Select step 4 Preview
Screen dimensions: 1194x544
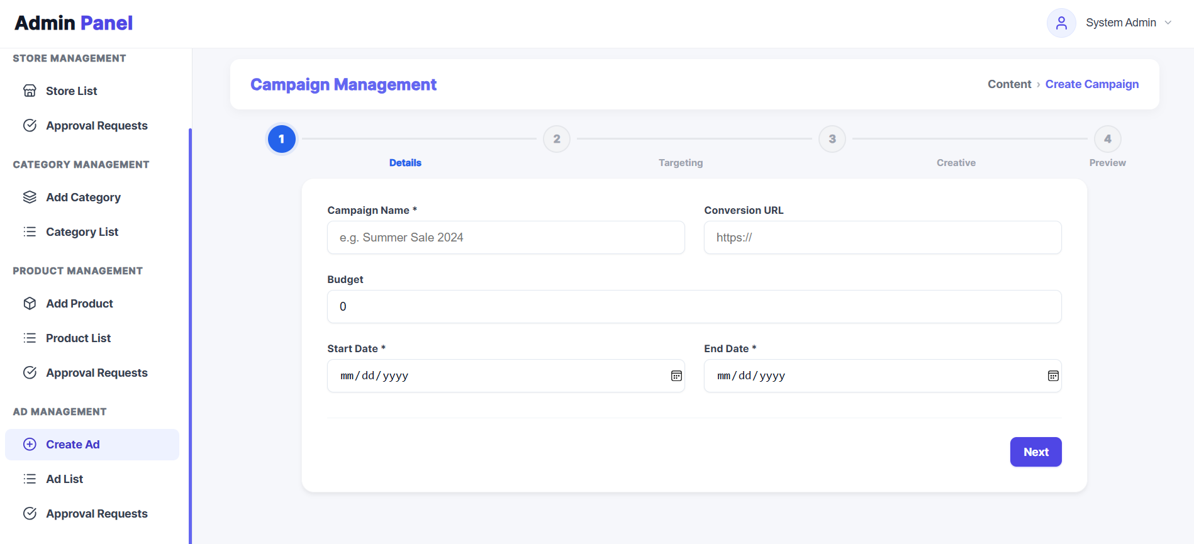pos(1107,139)
